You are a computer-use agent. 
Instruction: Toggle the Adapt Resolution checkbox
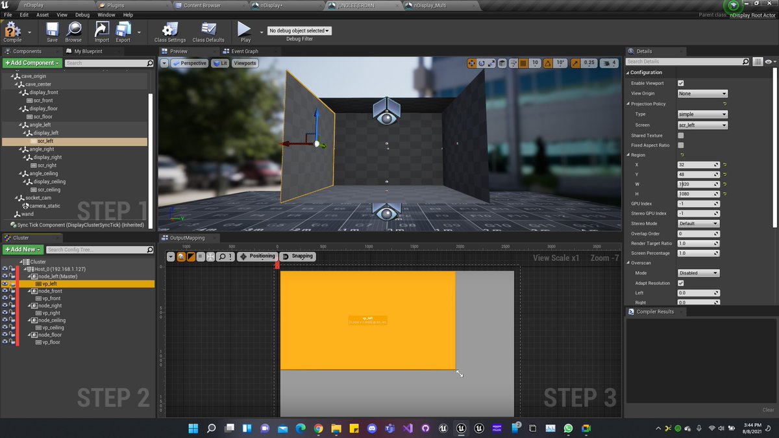pos(681,283)
